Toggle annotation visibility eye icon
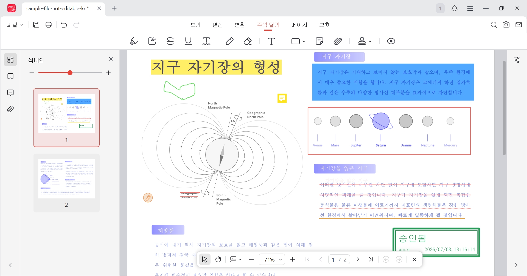 coord(391,41)
